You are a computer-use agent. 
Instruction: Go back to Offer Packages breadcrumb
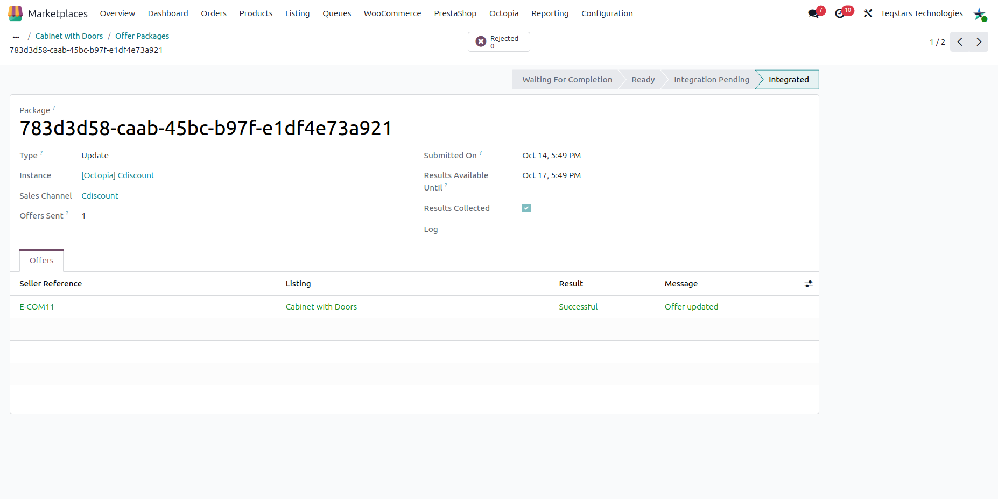142,36
